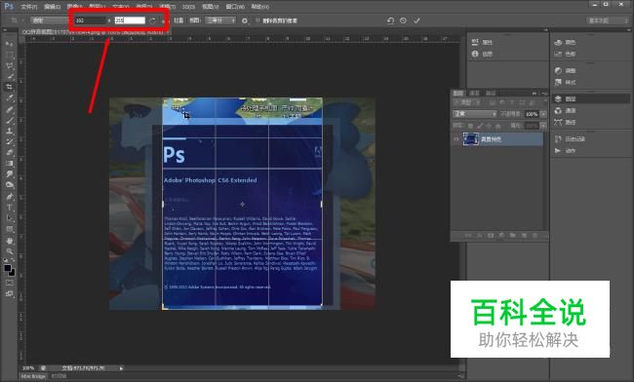Image resolution: width=634 pixels, height=382 pixels.
Task: Open the crop settings gear menu
Action: tap(245, 20)
